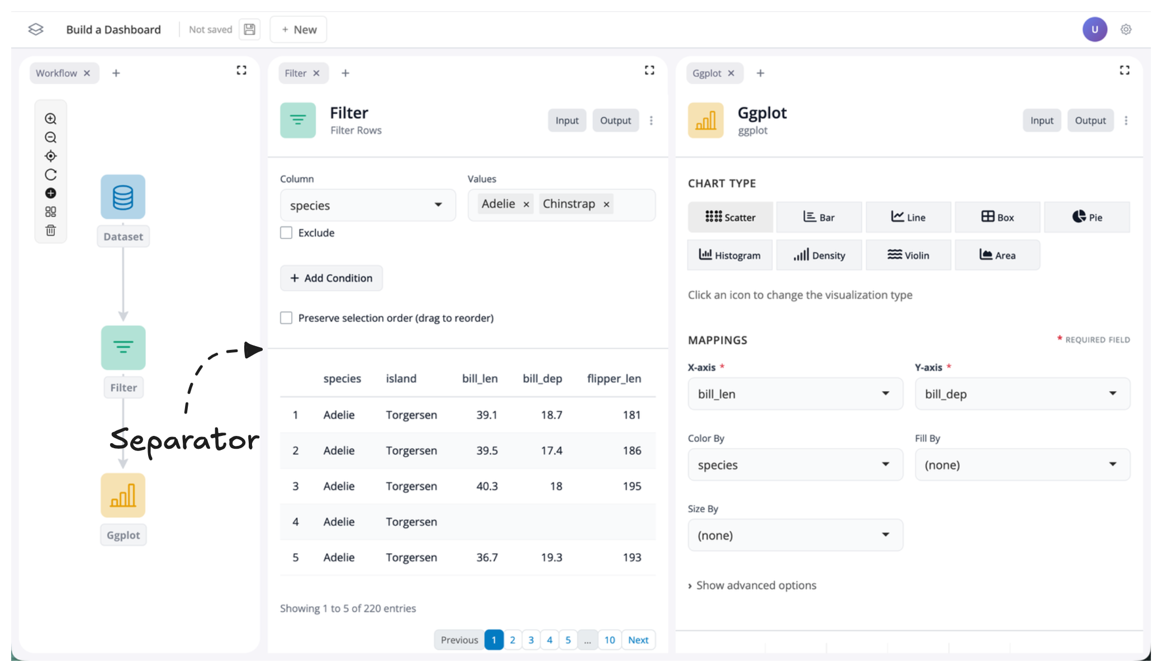Open the Y-axis bill_dep dropdown
The height and width of the screenshot is (672, 1162).
[1022, 394]
